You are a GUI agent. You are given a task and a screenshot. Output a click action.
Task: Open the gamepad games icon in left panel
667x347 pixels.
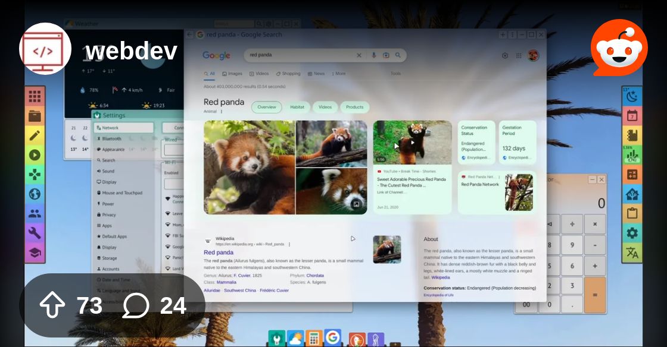tap(35, 174)
